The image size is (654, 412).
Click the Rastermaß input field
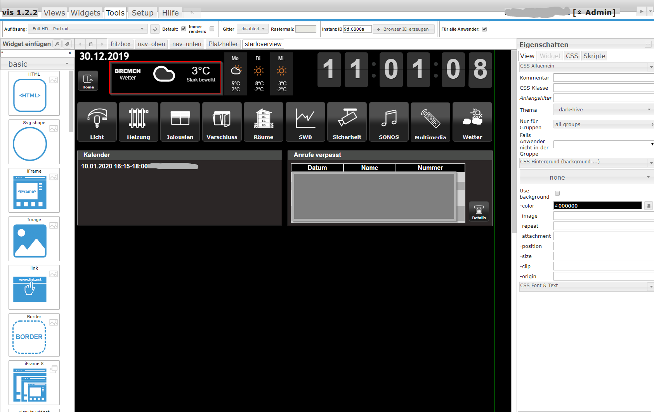[x=306, y=29]
